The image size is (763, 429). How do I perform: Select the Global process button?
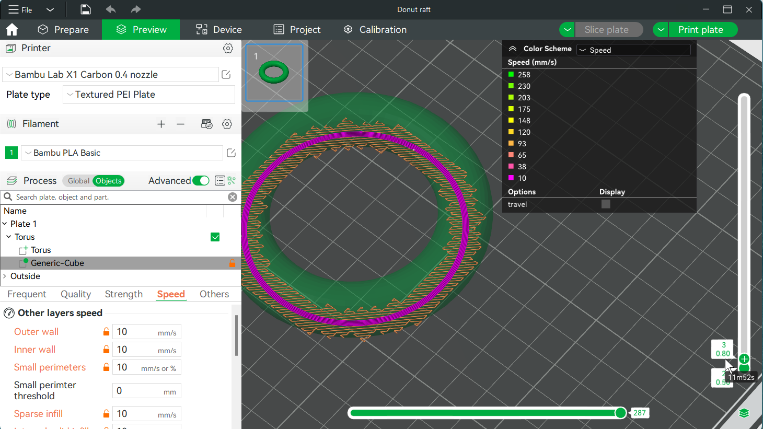click(x=78, y=181)
